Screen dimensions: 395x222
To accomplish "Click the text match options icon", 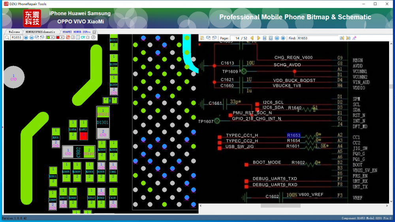I will click(x=354, y=38).
